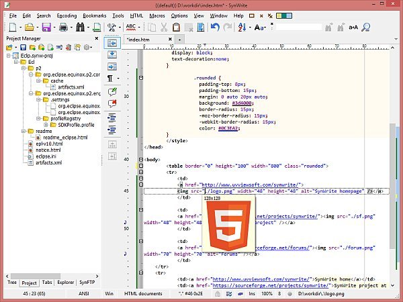
Task: Save the file with the purple floppy icon
Action: tap(46, 27)
